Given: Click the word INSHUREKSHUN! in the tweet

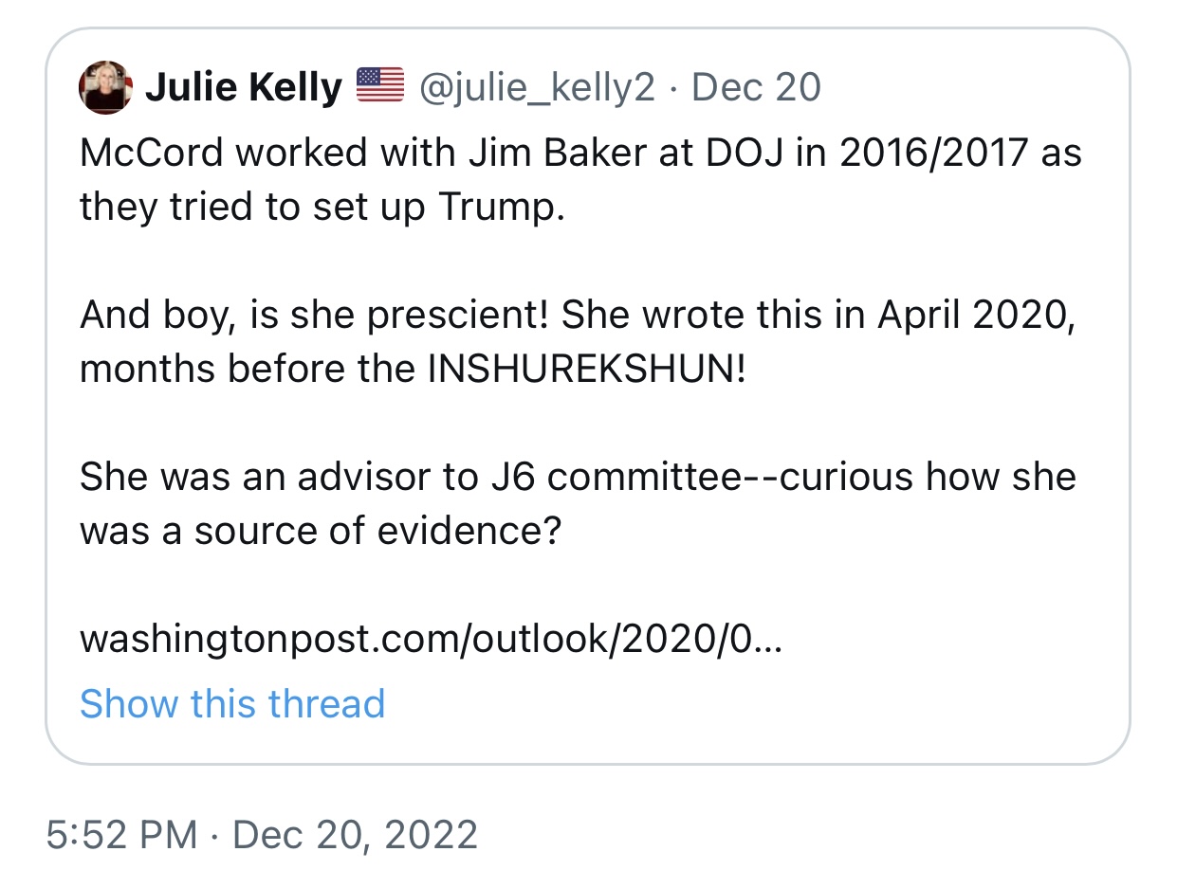Looking at the screenshot, I should pyautogui.click(x=587, y=369).
